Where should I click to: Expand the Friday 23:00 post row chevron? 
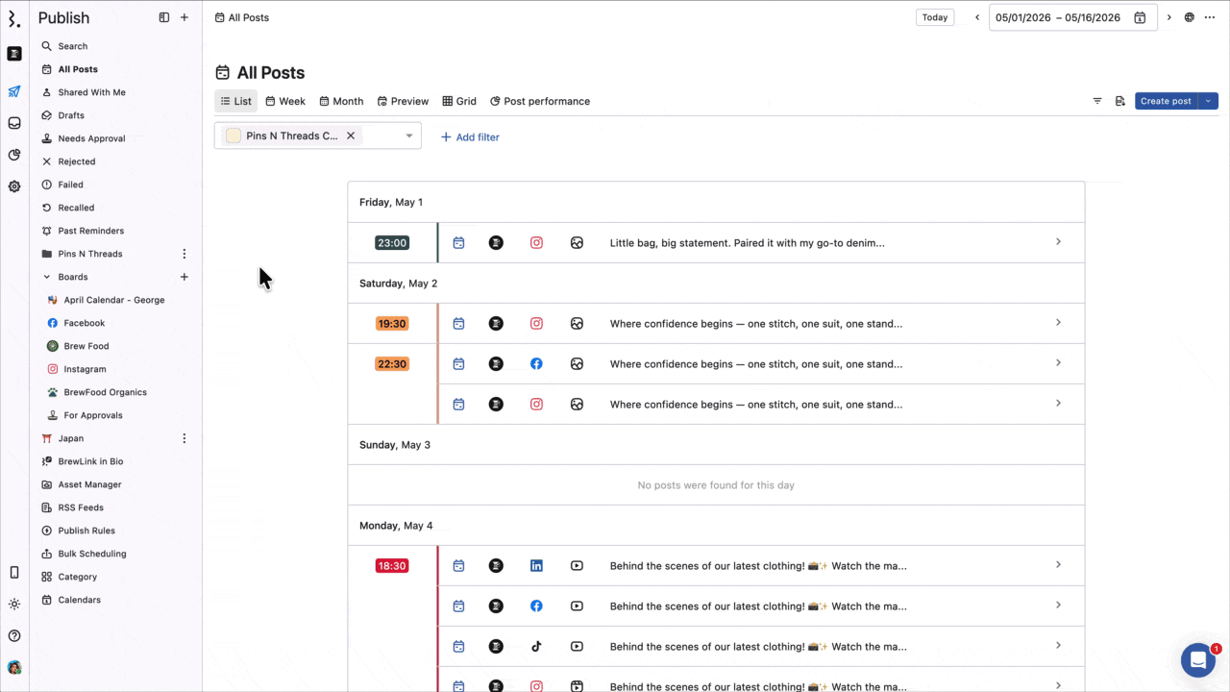pos(1058,242)
